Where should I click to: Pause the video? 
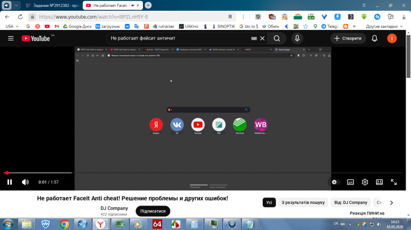[x=10, y=182]
